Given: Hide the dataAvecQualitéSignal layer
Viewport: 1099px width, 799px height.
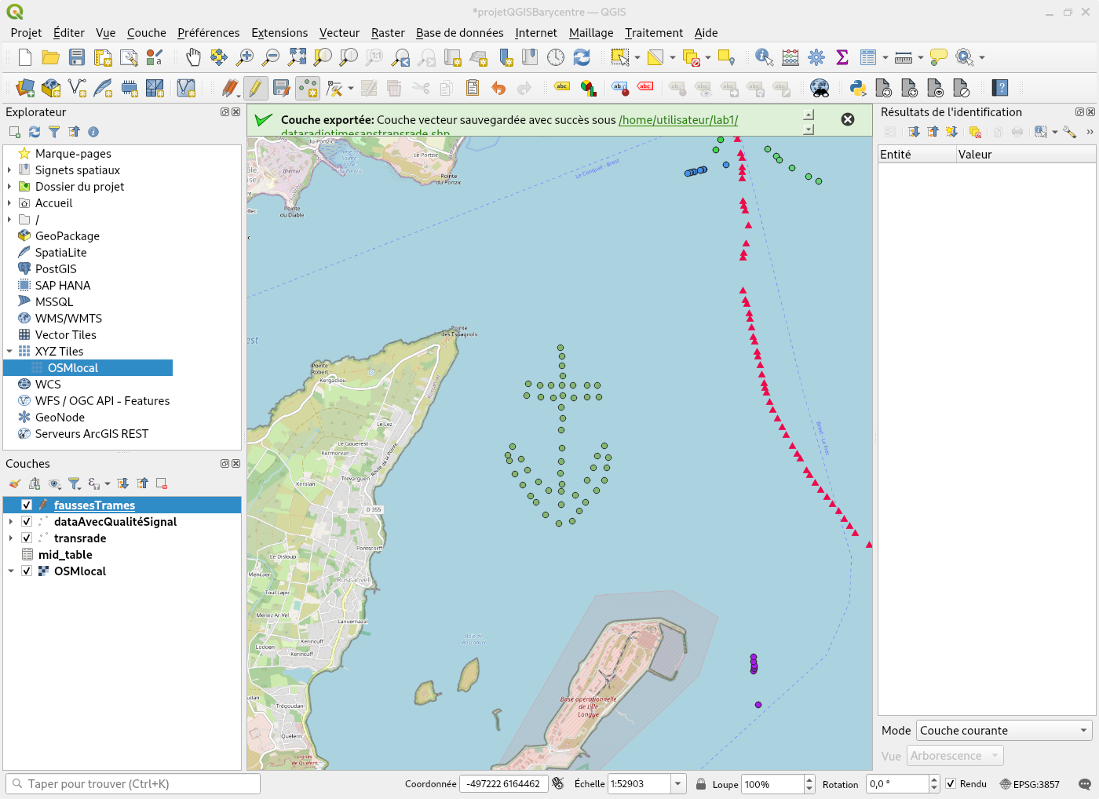Looking at the screenshot, I should pos(27,522).
